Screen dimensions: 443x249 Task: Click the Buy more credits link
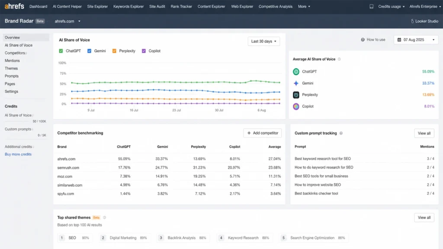click(x=18, y=154)
